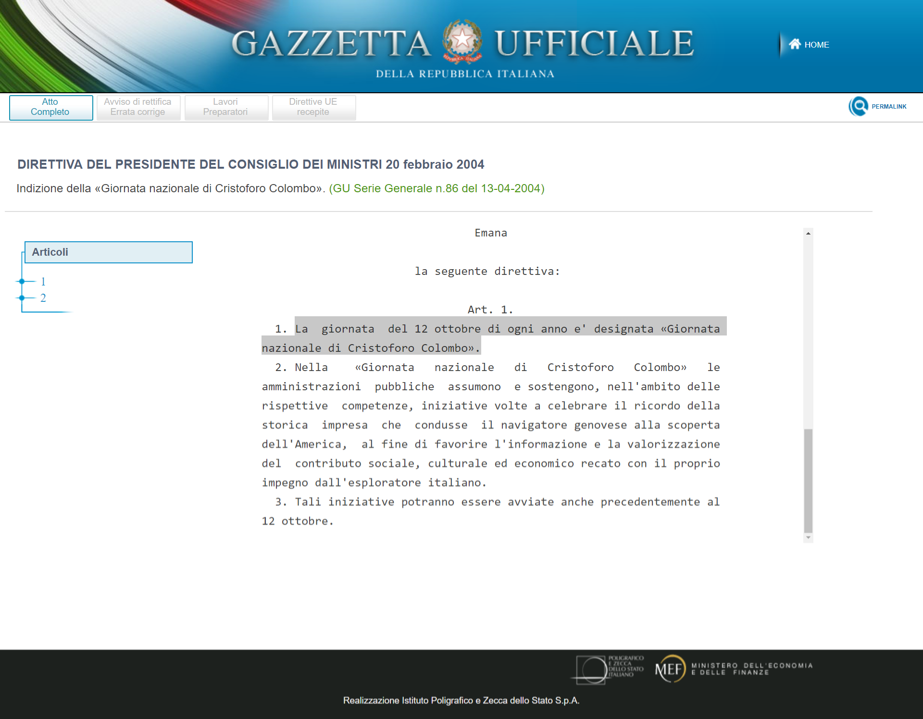Screen dimensions: 923x719
Task: Click the HOME house icon
Action: pos(794,44)
